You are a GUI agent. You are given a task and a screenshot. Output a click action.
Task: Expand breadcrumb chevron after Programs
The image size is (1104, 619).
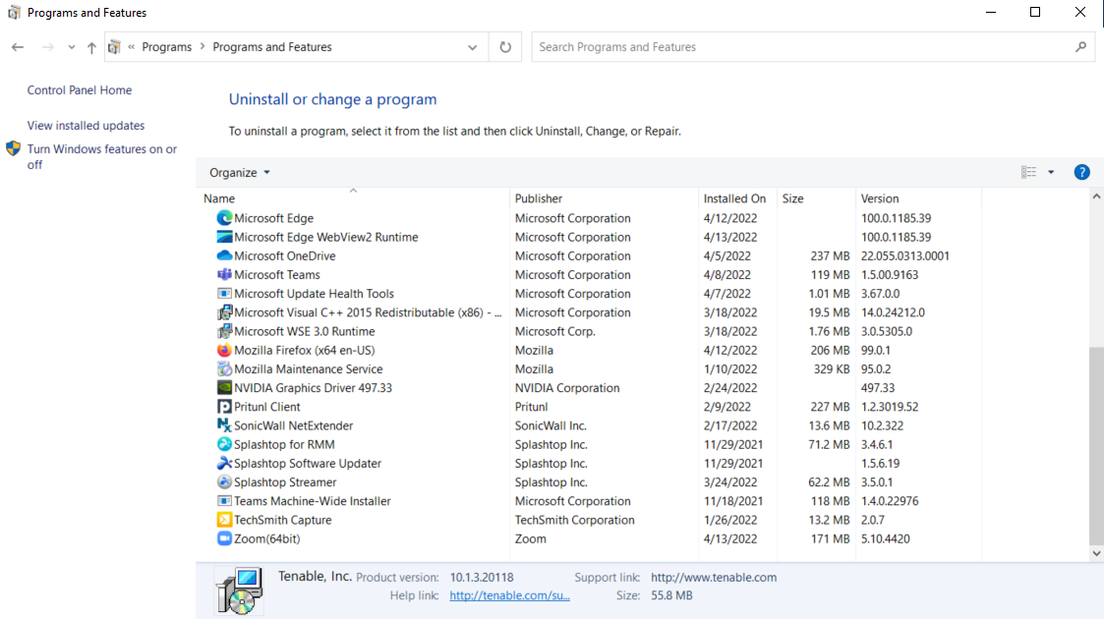point(203,46)
